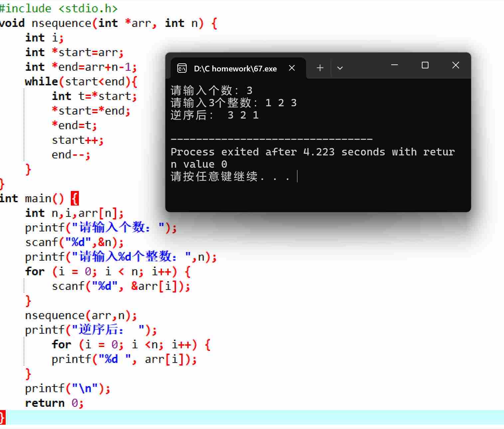Click the highlighted closing brace on last line
Image resolution: width=504 pixels, height=429 pixels.
point(3,417)
